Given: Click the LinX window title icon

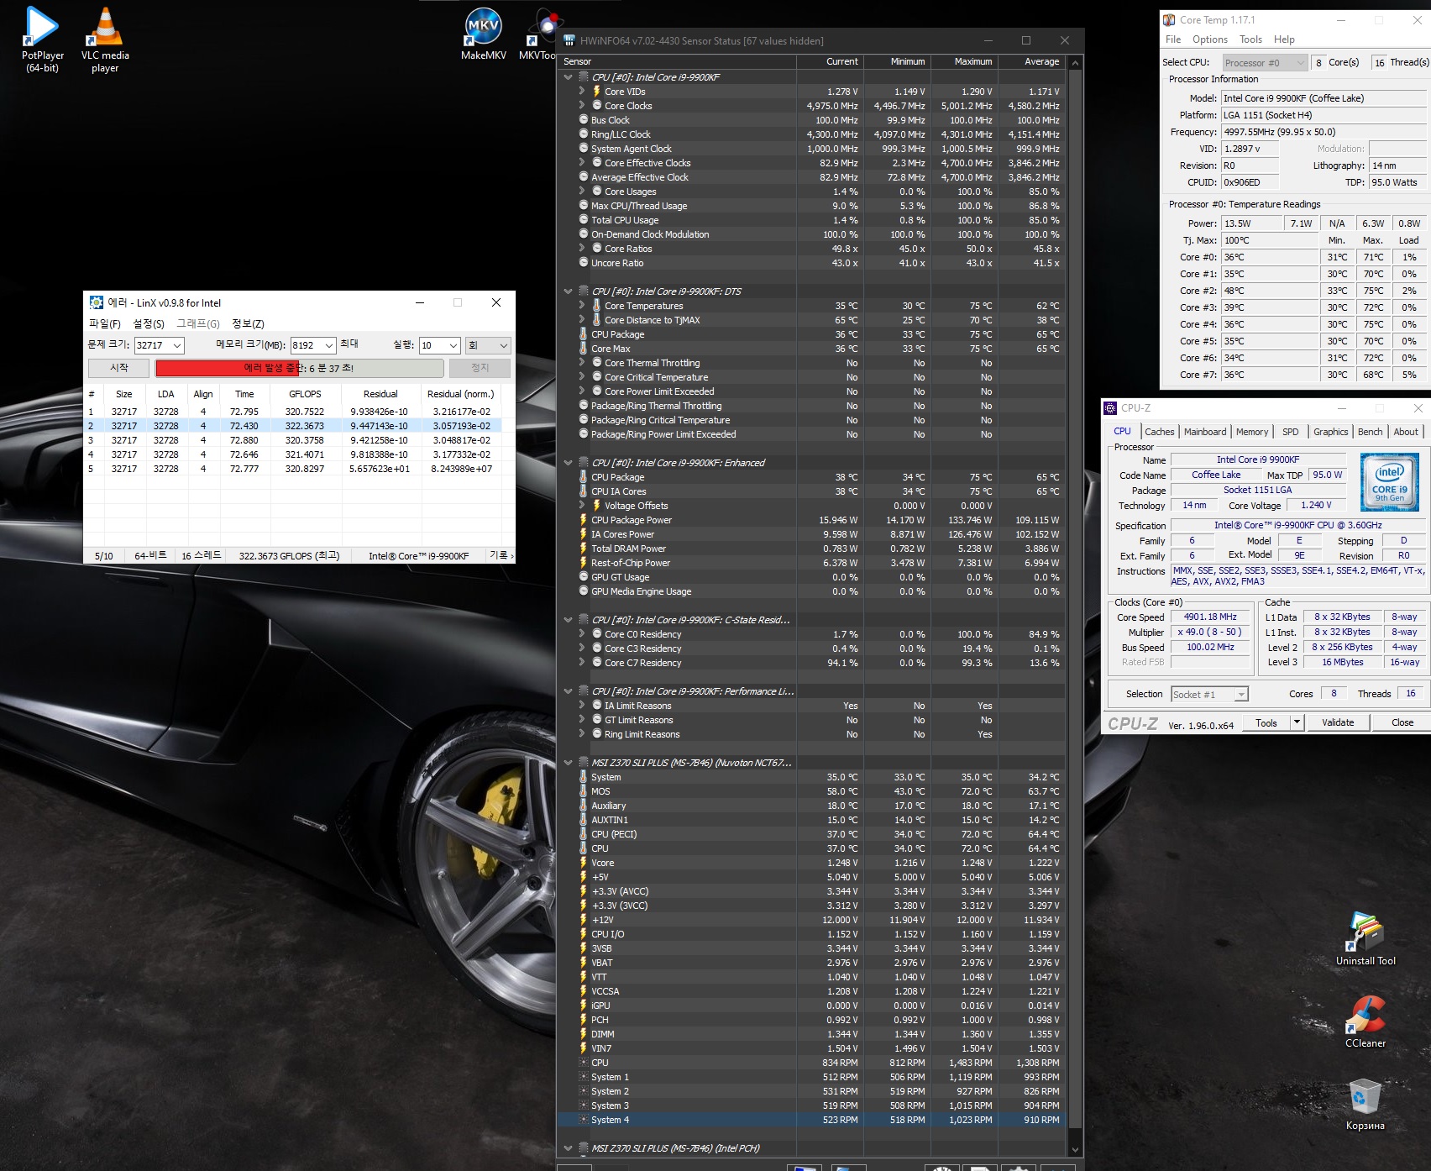Looking at the screenshot, I should 97,303.
